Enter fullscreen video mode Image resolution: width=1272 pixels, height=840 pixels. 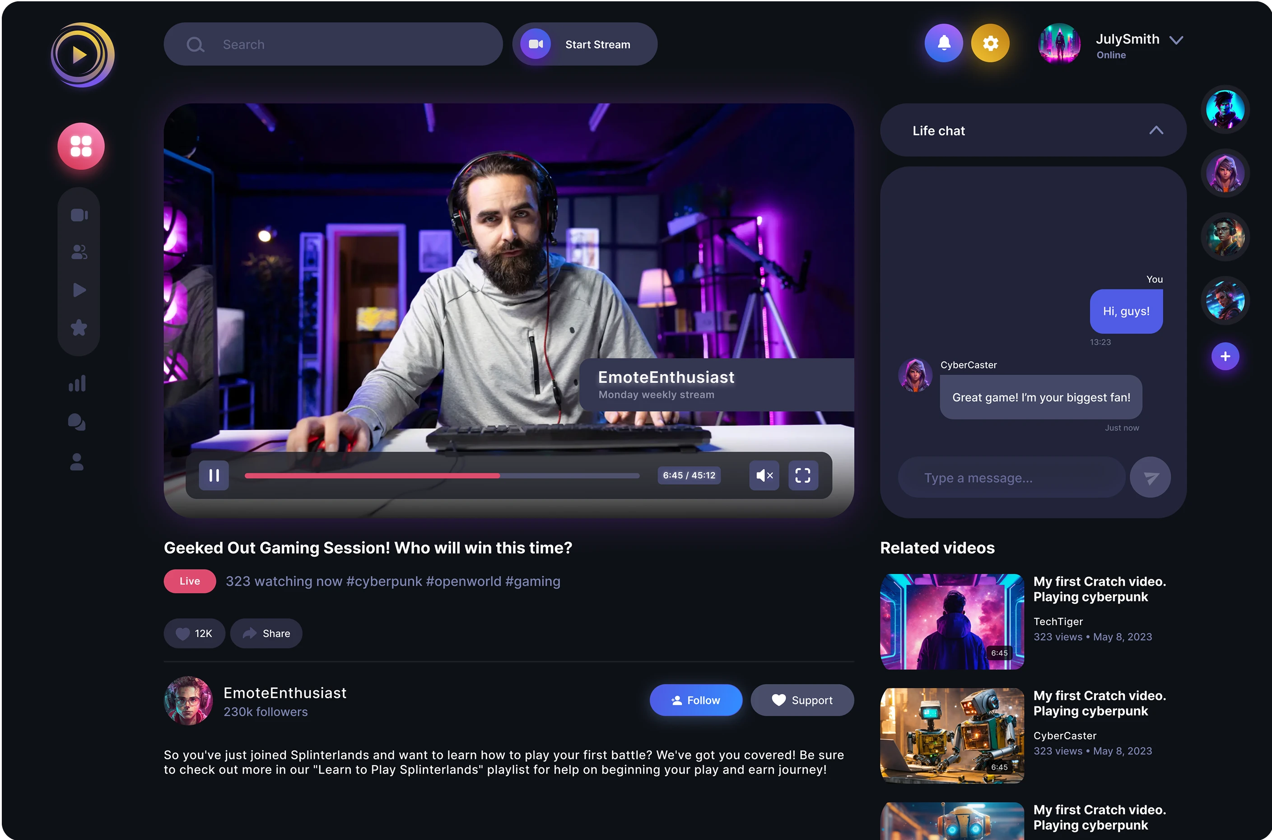click(803, 475)
